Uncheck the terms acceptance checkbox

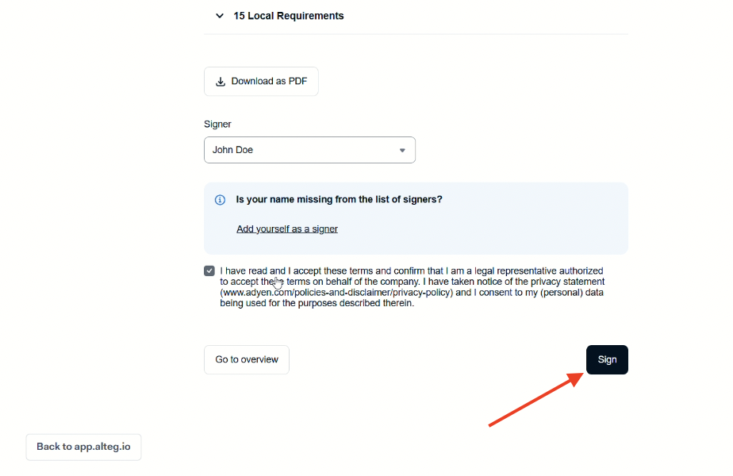209,271
